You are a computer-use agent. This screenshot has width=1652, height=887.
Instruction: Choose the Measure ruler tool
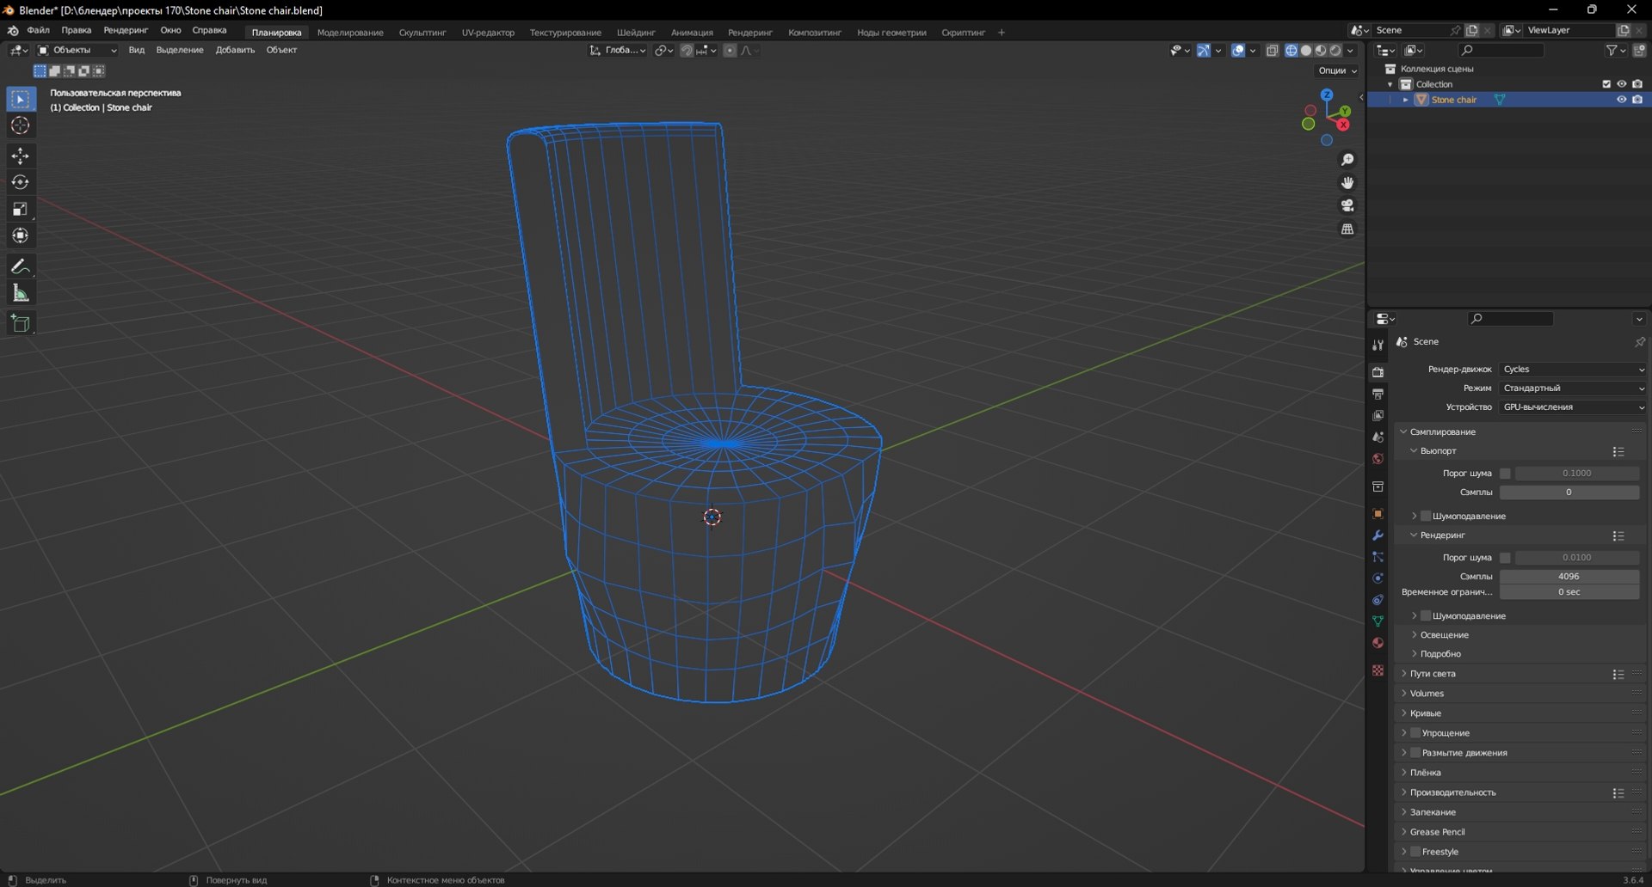[21, 293]
